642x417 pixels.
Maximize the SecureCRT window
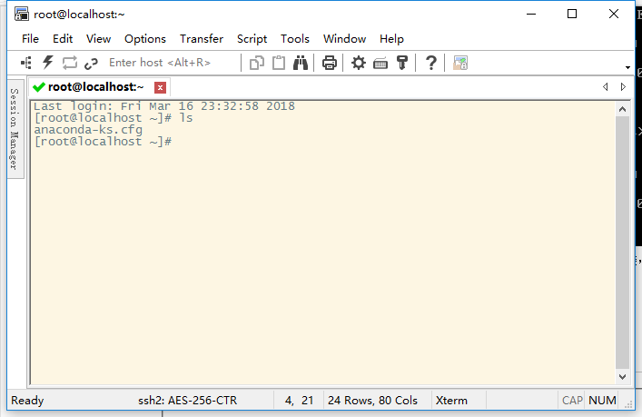572,14
